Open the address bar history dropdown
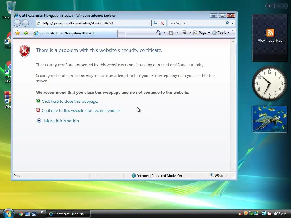The height and width of the screenshot is (218, 291). click(x=149, y=23)
